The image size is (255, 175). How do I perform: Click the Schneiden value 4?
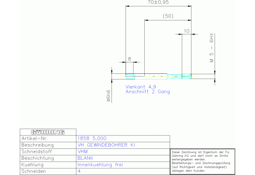point(79,171)
